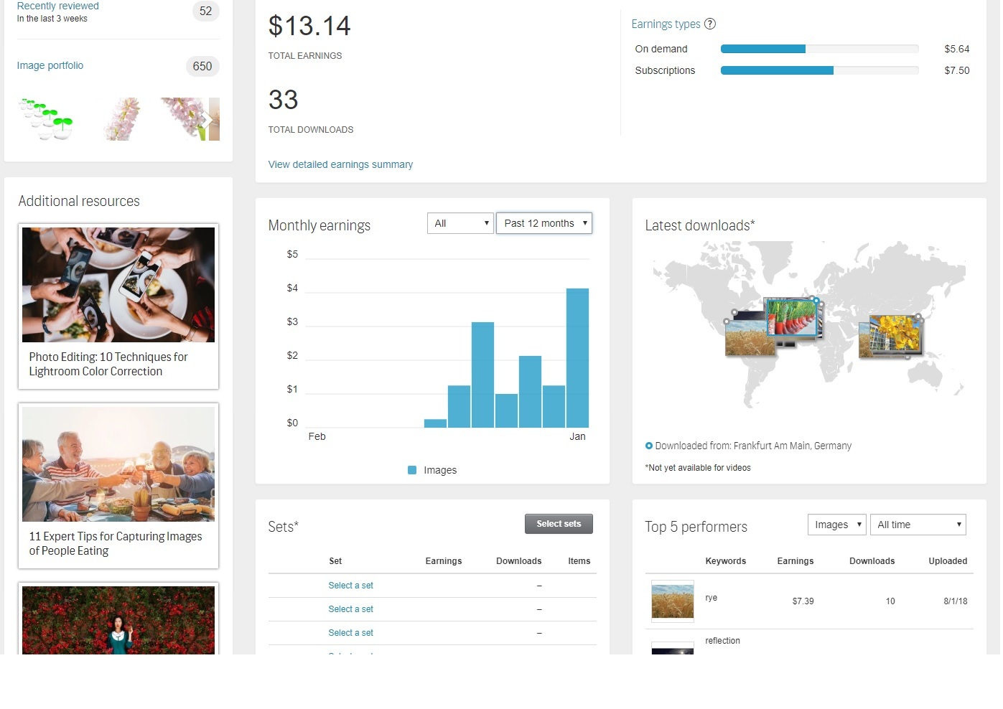The width and height of the screenshot is (1003, 709).
Task: Expand the 'Past 12 months' dropdown
Action: pyautogui.click(x=544, y=223)
